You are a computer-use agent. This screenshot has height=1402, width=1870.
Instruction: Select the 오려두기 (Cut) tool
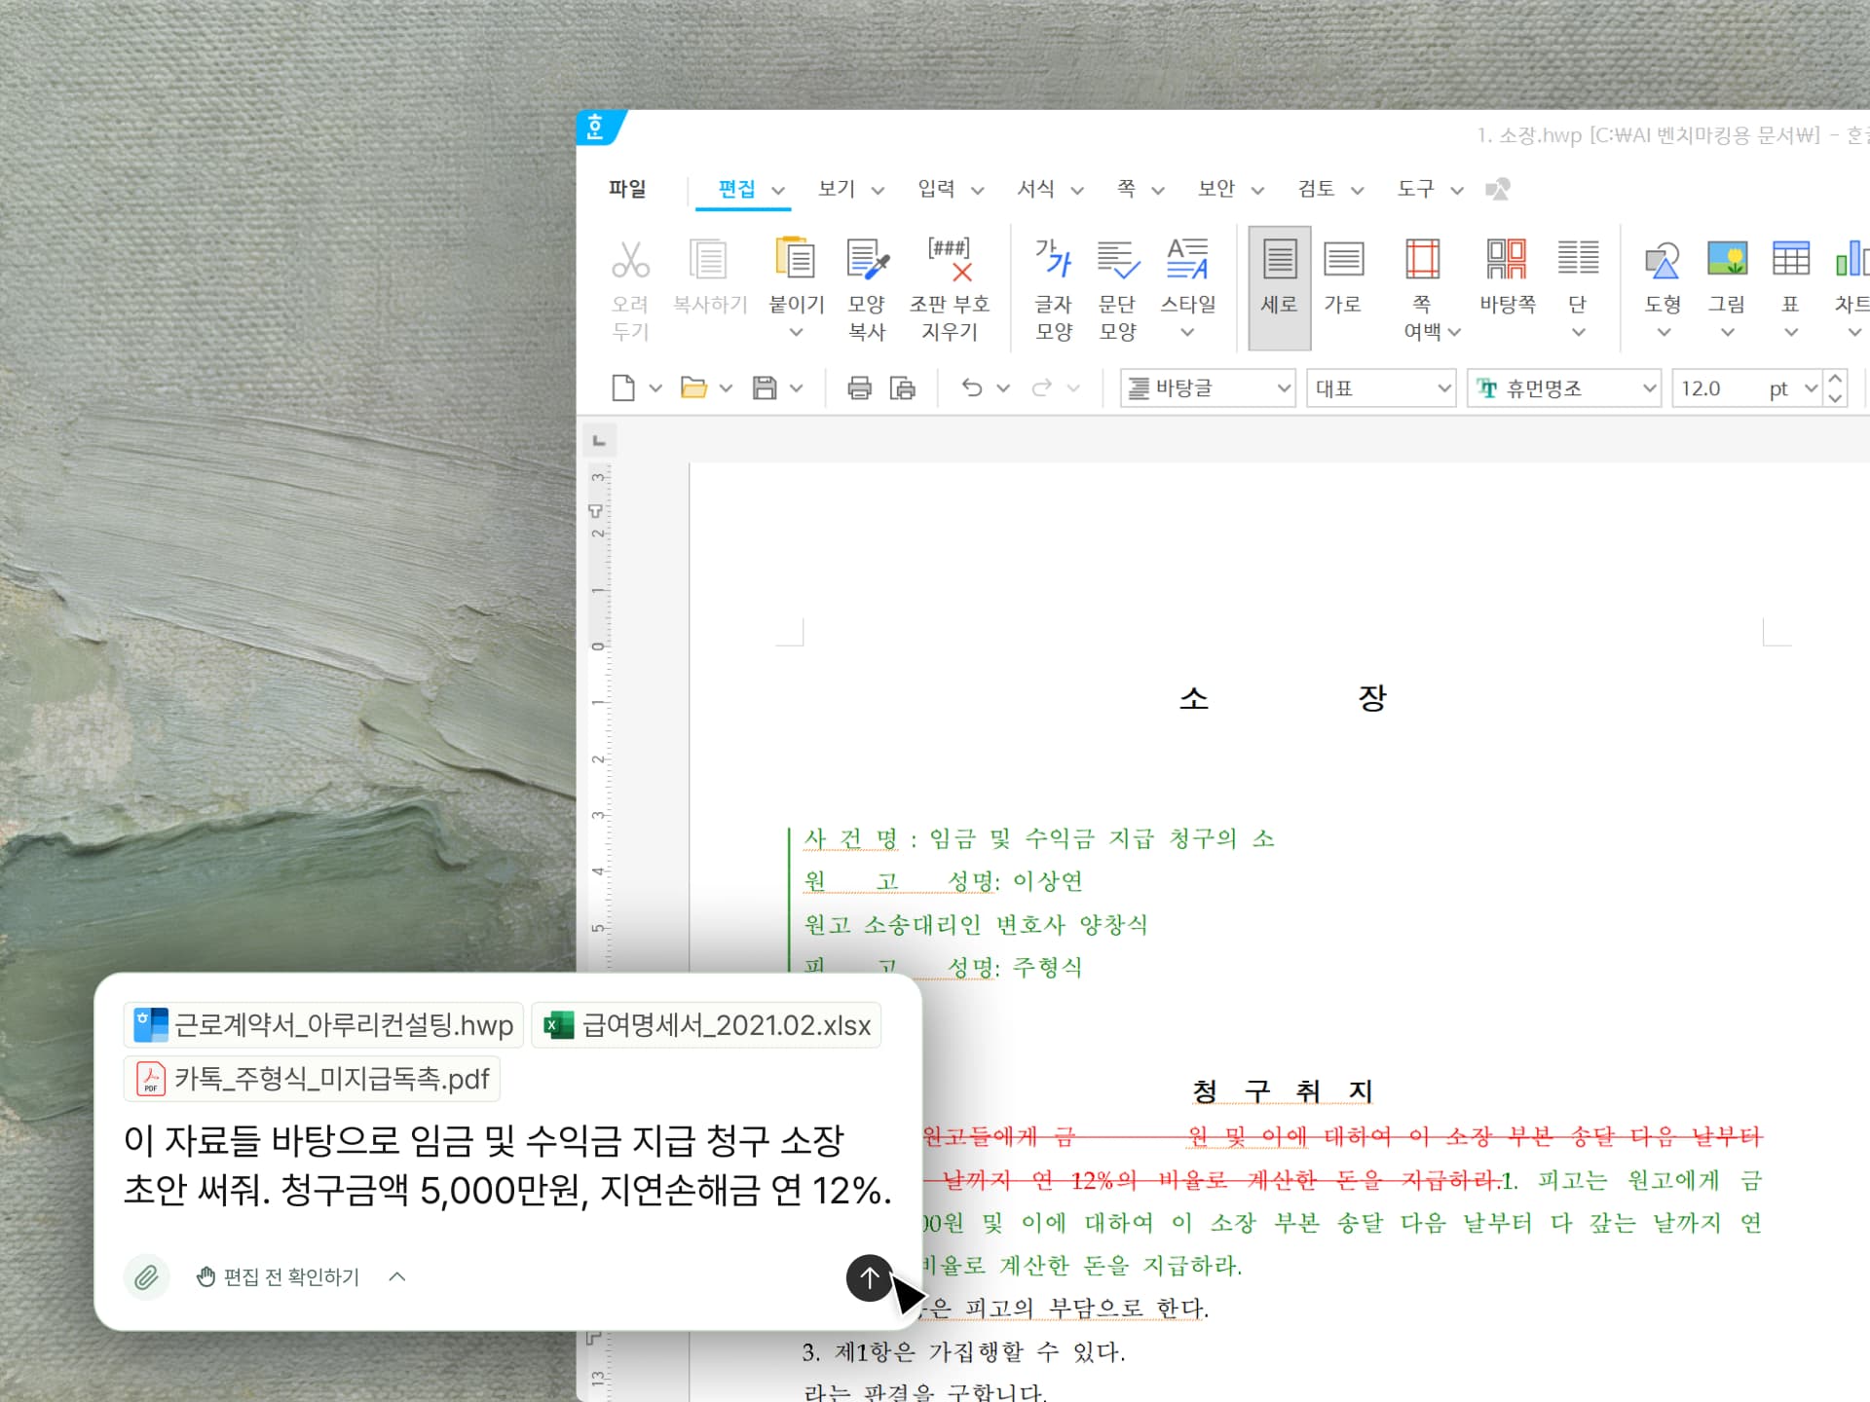pyautogui.click(x=631, y=287)
